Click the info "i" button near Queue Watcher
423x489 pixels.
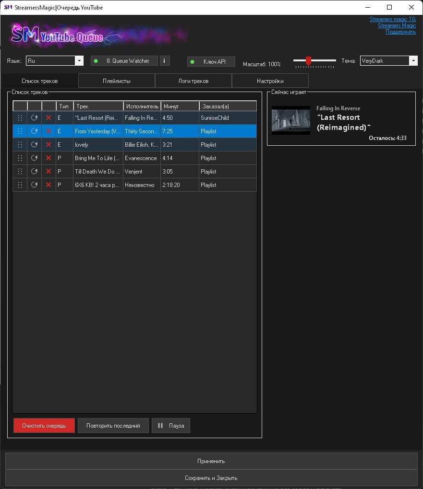tap(164, 61)
